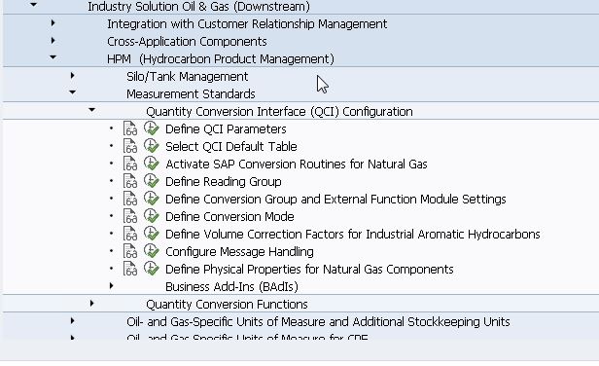Execute activity icon for Configure Message Handling
Image resolution: width=599 pixels, height=366 pixels.
[x=152, y=251]
